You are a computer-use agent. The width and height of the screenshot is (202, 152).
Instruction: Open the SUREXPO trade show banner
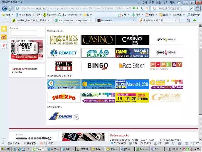coord(64,98)
